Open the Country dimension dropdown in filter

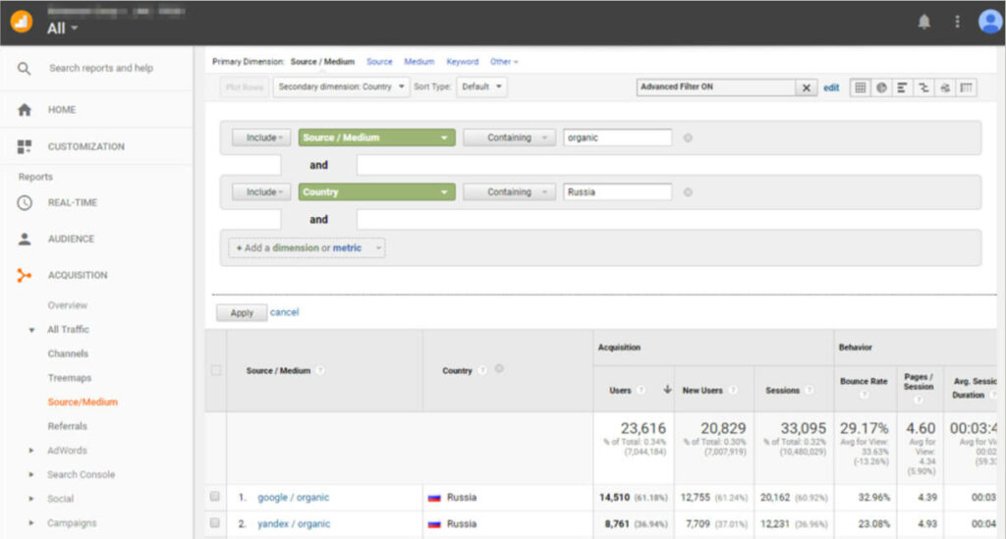point(376,192)
